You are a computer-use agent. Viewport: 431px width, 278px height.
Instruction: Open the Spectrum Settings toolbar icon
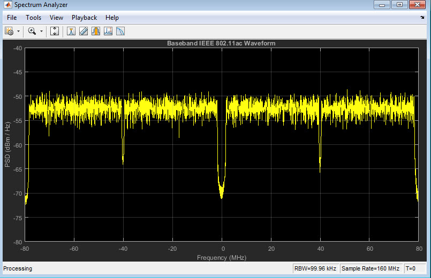click(9, 31)
